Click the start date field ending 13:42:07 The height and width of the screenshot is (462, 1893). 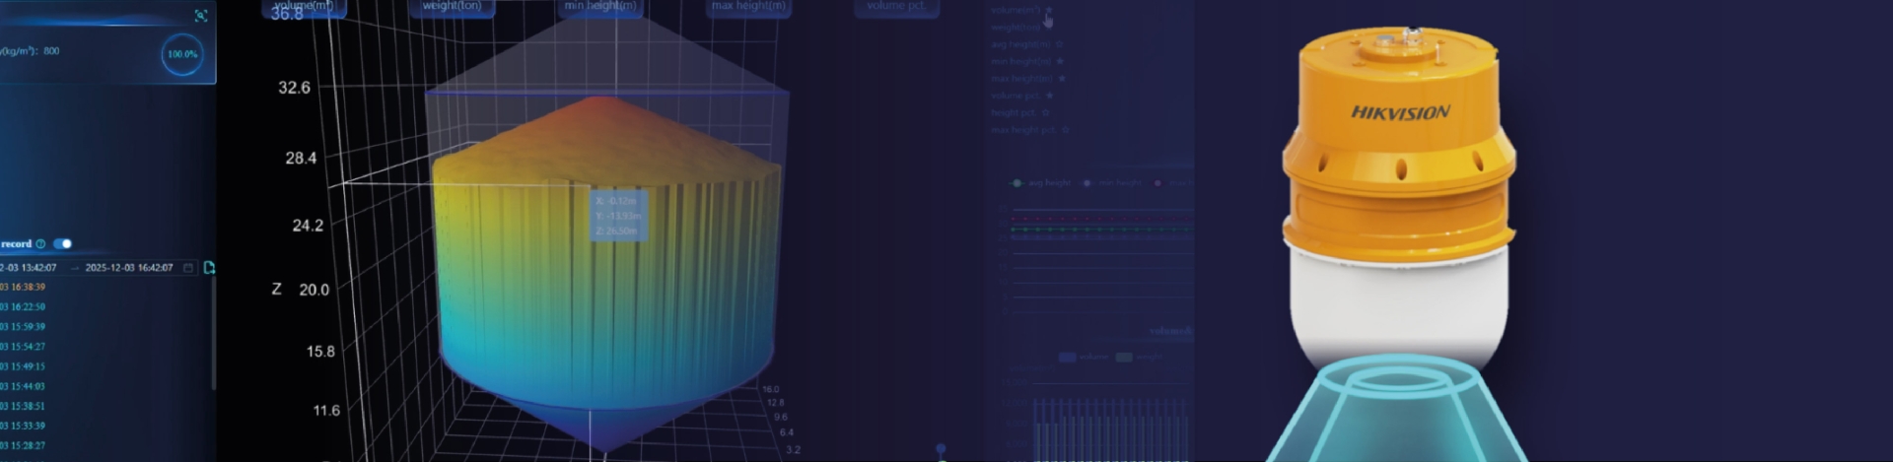click(29, 268)
